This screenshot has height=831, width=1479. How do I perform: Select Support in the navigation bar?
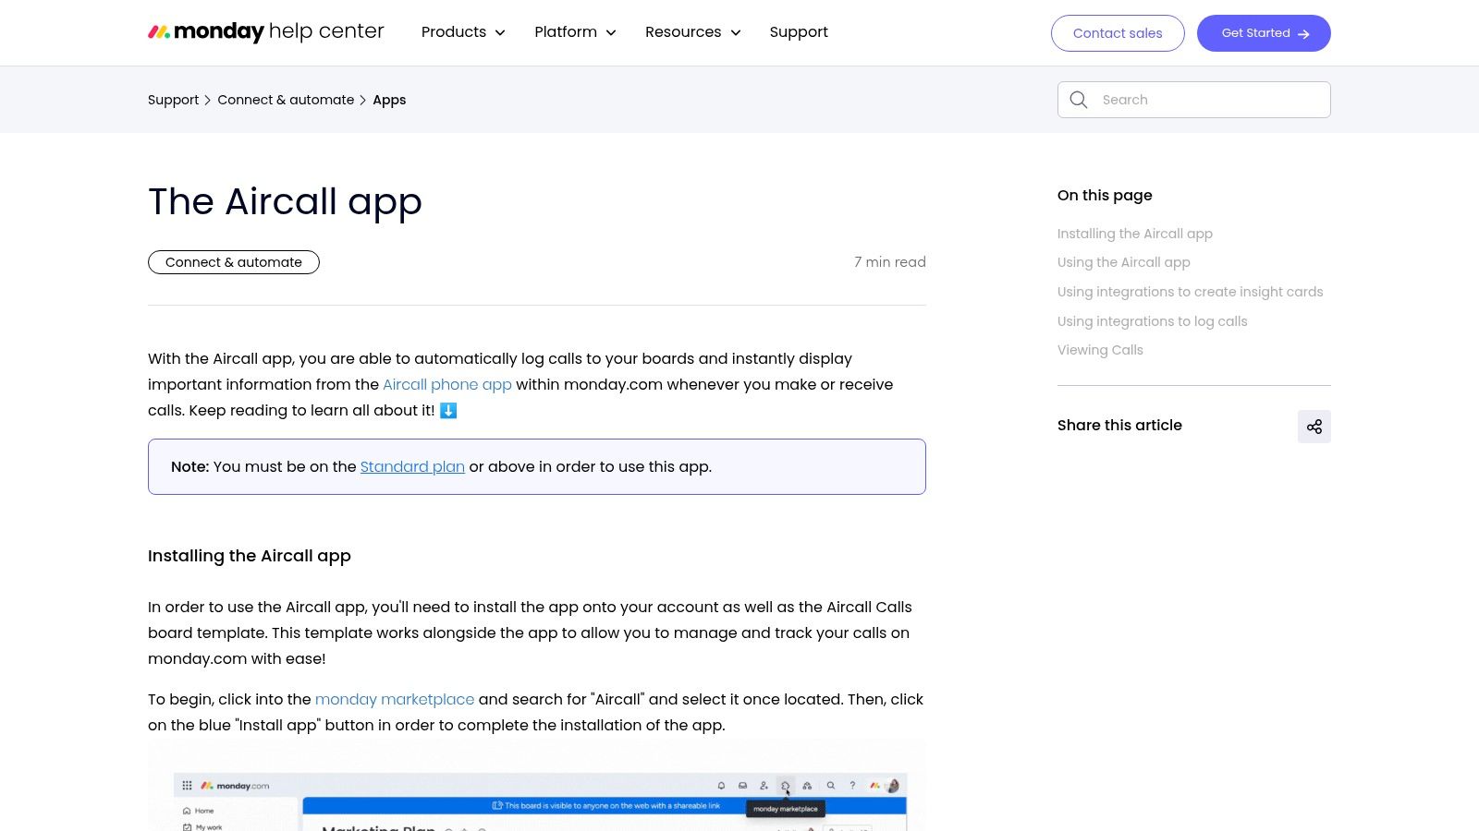click(x=798, y=31)
